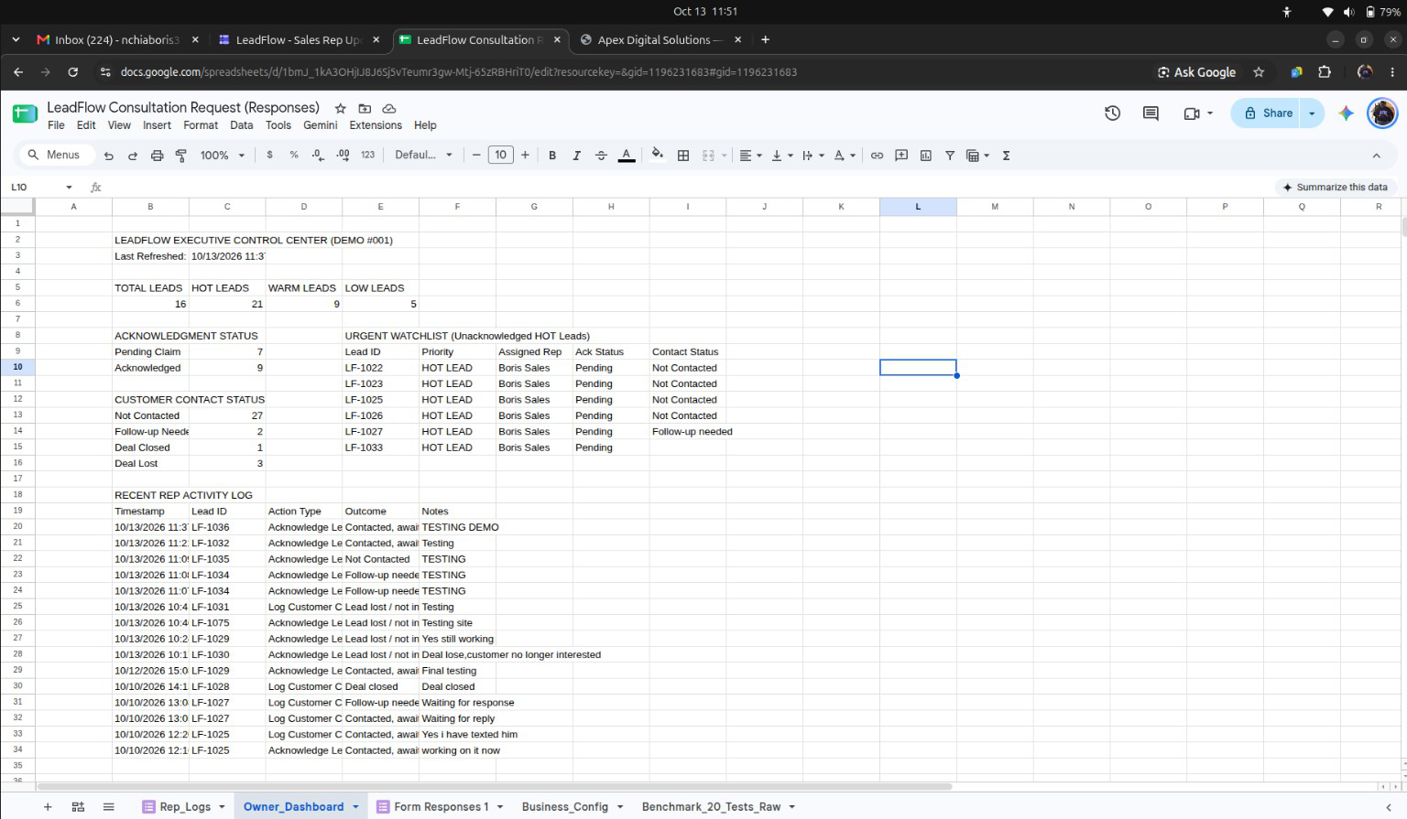Viewport: 1407px width, 819px height.
Task: Open all comments panel
Action: tap(1151, 113)
